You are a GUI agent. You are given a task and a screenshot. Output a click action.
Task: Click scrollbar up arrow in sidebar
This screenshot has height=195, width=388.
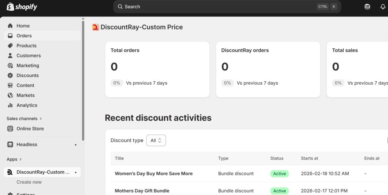(83, 19)
